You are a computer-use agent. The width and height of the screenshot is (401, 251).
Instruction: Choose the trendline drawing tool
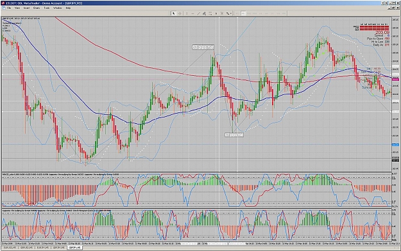click(x=198, y=13)
